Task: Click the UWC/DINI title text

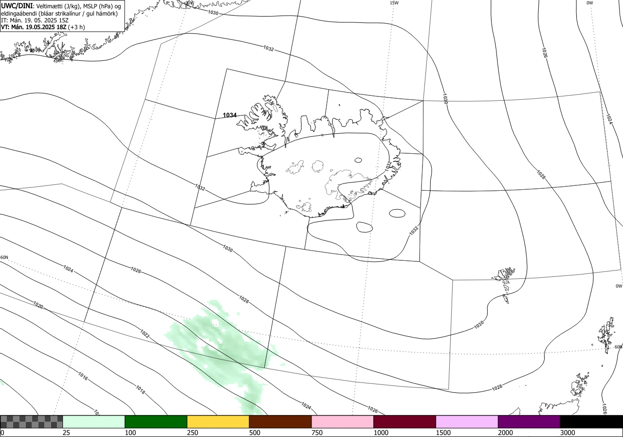Action: tap(17, 5)
